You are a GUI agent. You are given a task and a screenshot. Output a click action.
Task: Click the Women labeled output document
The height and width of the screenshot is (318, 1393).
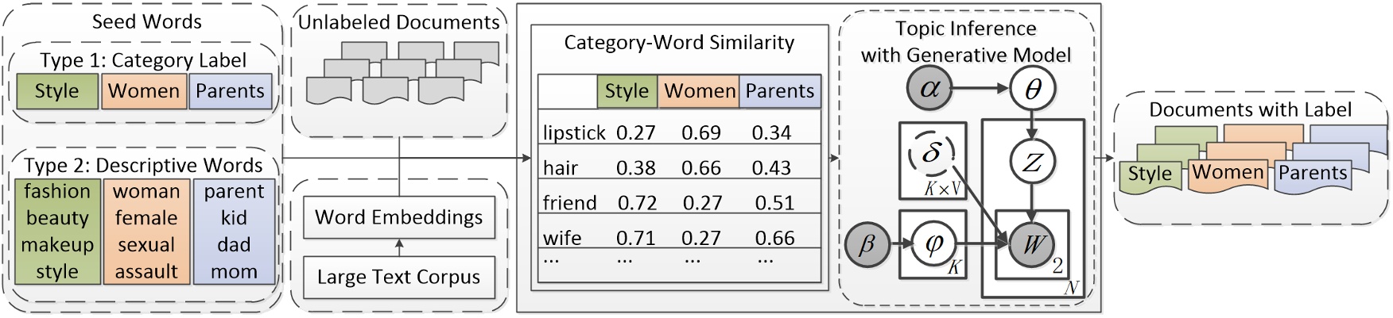1227,173
